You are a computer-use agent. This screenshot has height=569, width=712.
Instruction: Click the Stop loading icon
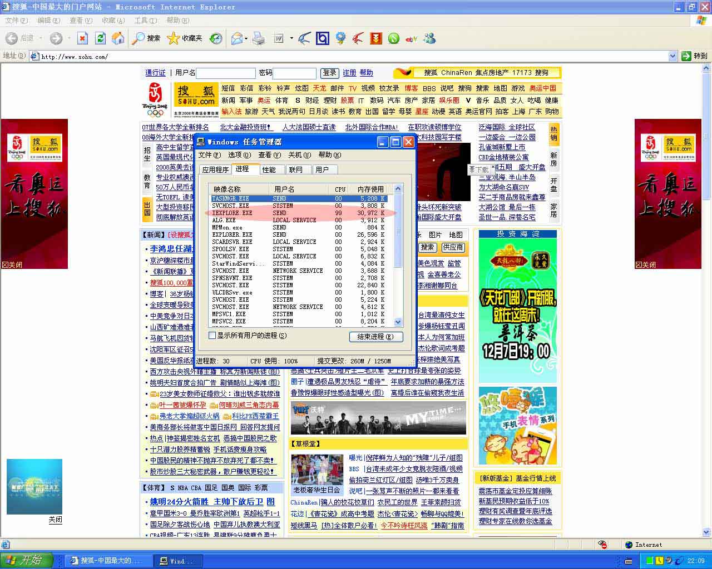point(82,38)
